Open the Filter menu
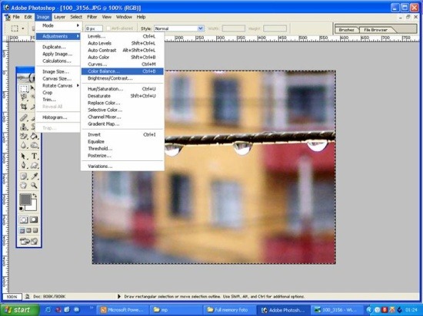Screen dimensions: 423x316 point(92,17)
